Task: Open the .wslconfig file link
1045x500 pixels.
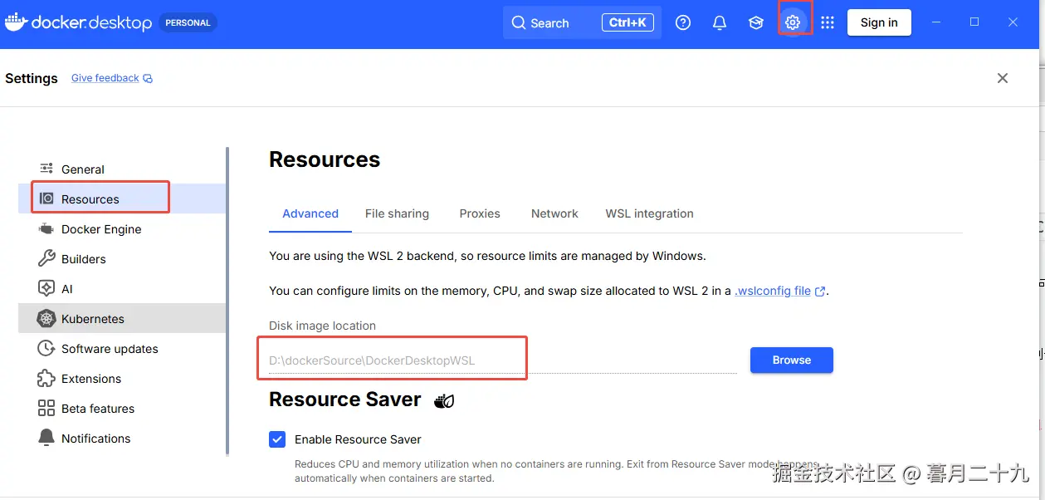Action: point(773,291)
